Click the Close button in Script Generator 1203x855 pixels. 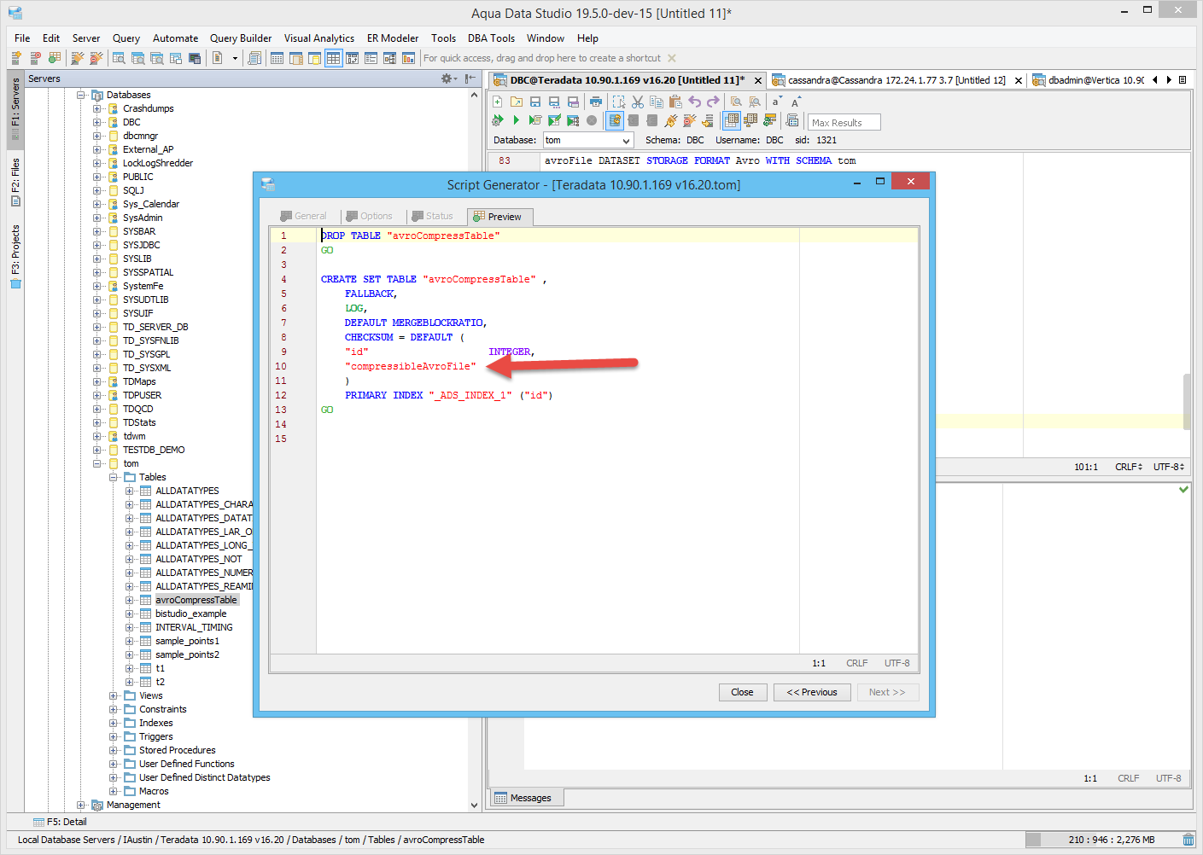click(743, 692)
